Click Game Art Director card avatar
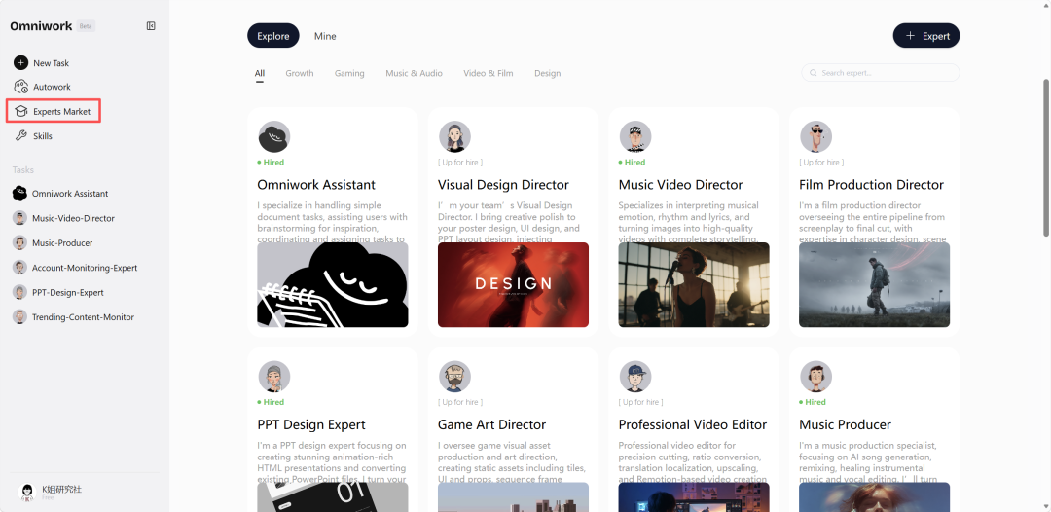The height and width of the screenshot is (512, 1051). tap(454, 377)
